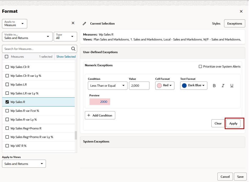Click the Value input field showing 2,000
Image resolution: width=249 pixels, height=182 pixels.
click(139, 86)
